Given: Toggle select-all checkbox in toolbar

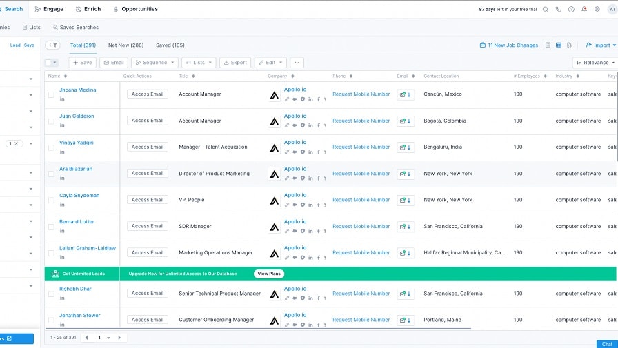Looking at the screenshot, I should 48,63.
